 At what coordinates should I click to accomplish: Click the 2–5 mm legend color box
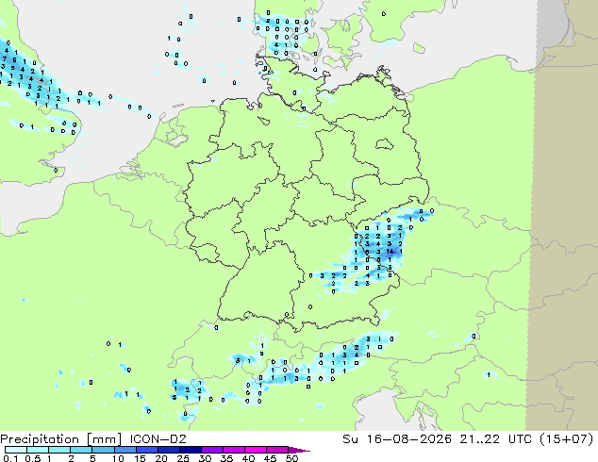pyautogui.click(x=81, y=450)
